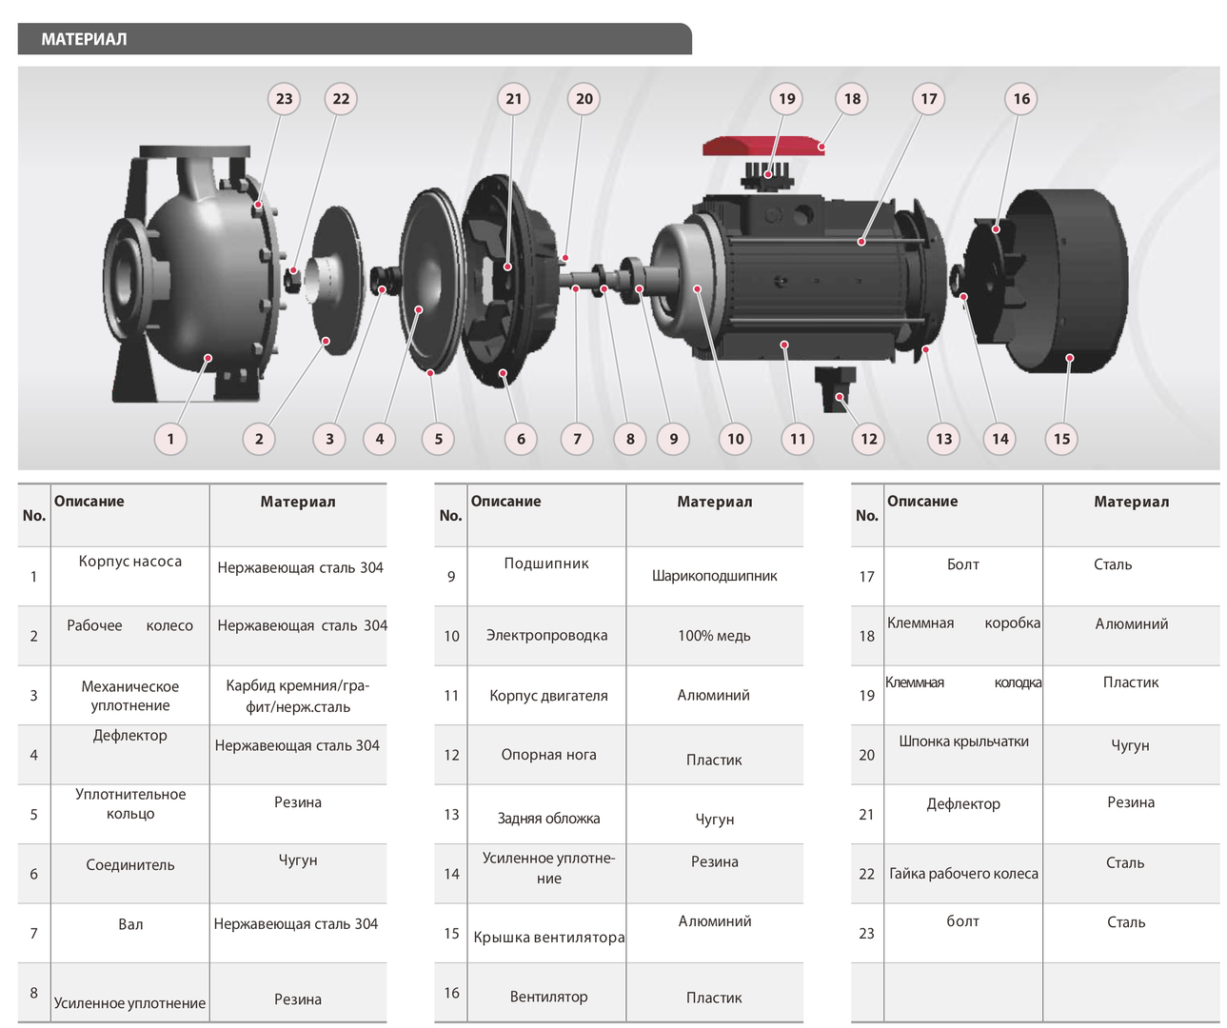Click the first table's Описание column header

coord(89,502)
